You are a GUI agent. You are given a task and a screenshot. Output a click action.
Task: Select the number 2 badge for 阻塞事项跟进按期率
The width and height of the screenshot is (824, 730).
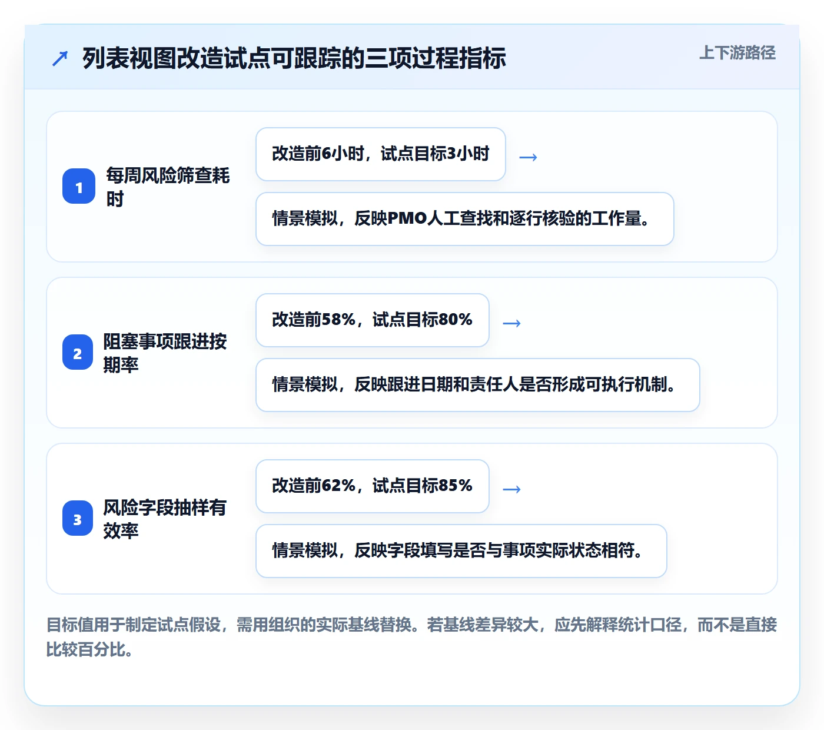78,353
